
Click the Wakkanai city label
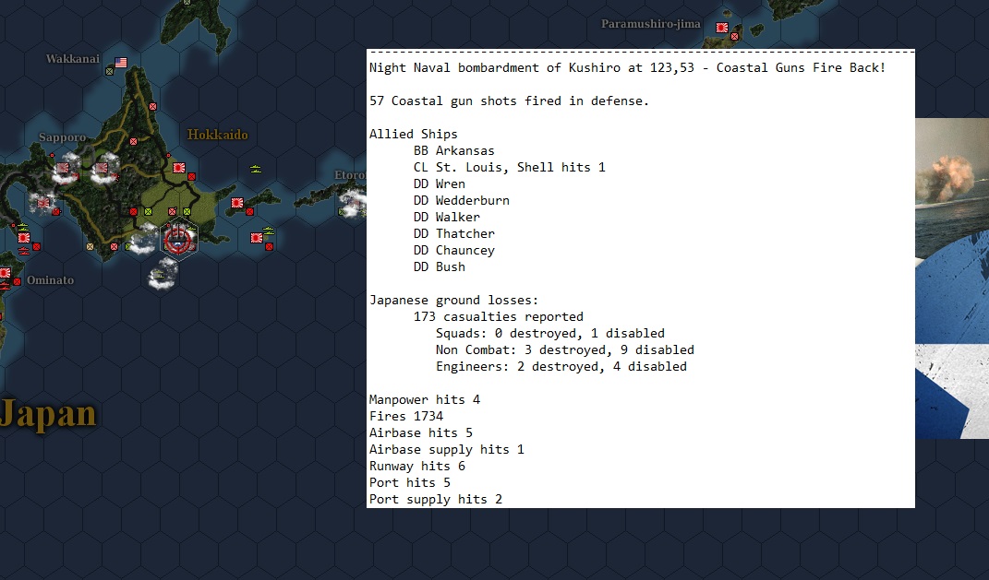pyautogui.click(x=73, y=59)
